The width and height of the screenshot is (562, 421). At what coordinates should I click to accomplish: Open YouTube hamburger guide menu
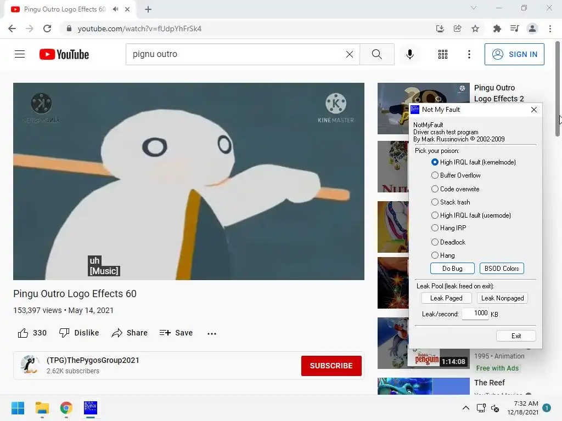pyautogui.click(x=20, y=54)
